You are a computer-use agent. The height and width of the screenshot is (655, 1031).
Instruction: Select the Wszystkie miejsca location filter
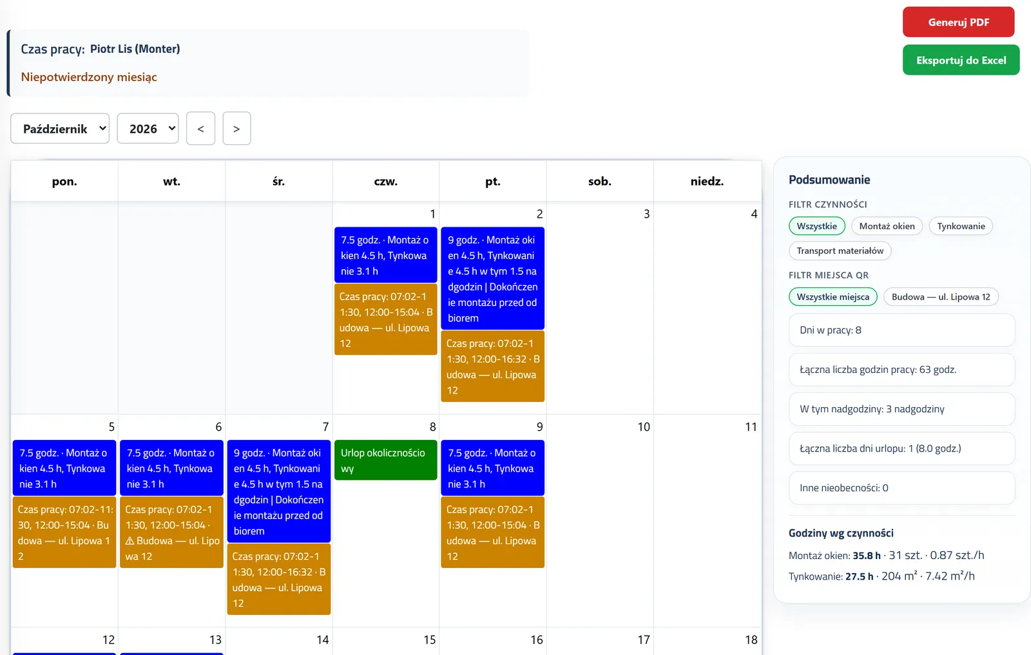coord(833,297)
